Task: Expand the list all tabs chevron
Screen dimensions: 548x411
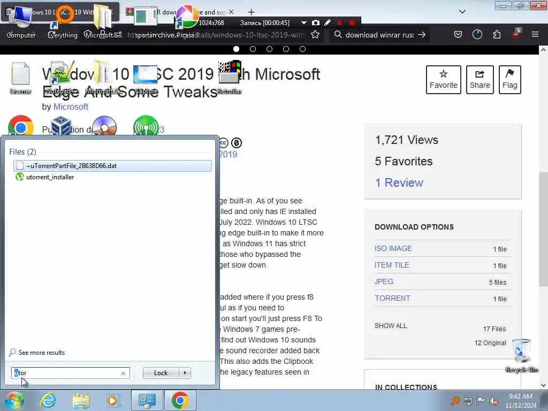Action: pos(462,12)
